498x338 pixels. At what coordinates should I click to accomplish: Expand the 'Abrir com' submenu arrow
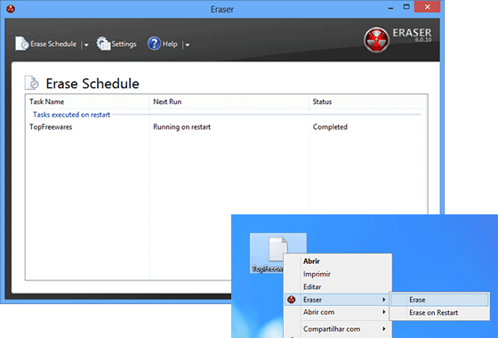pos(383,312)
